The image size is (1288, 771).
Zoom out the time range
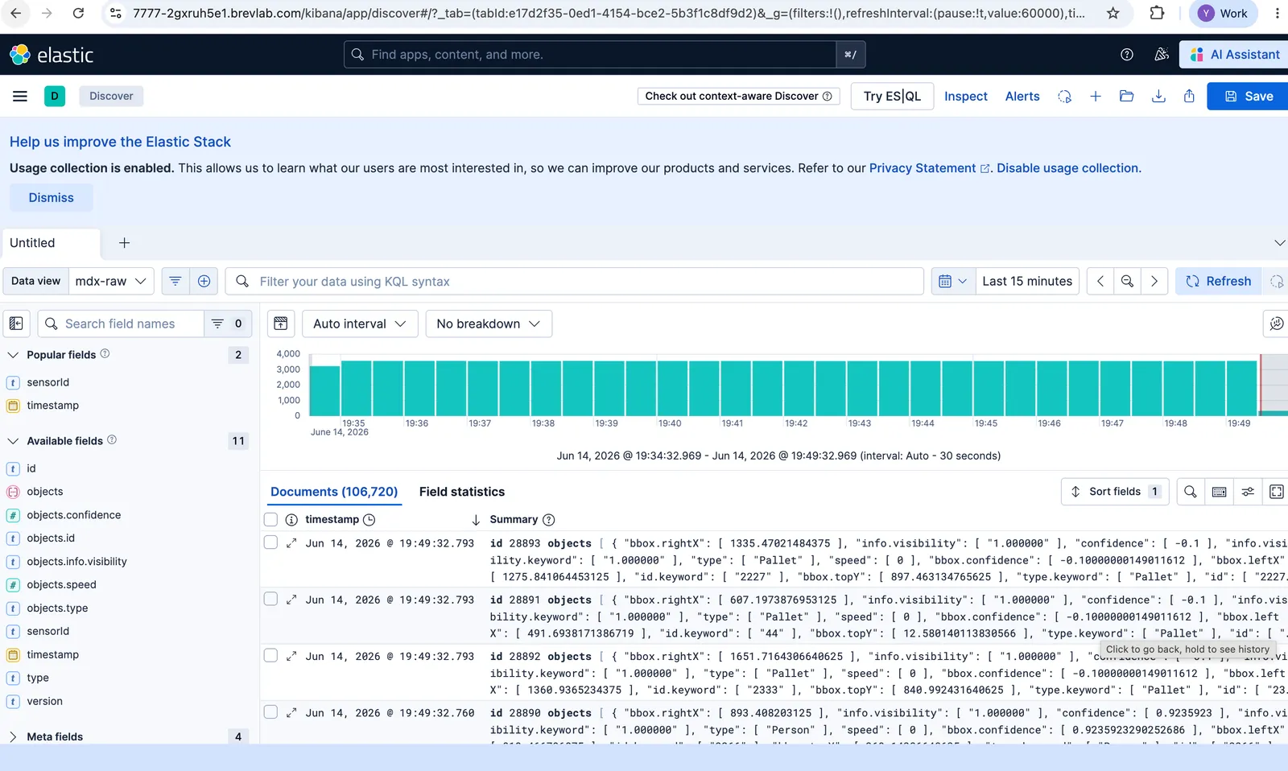pyautogui.click(x=1127, y=281)
